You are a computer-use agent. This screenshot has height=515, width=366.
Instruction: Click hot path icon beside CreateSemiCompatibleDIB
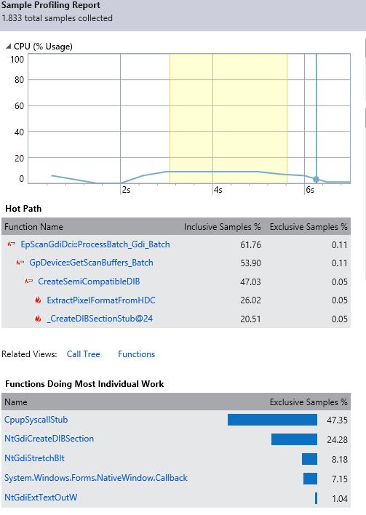click(29, 282)
